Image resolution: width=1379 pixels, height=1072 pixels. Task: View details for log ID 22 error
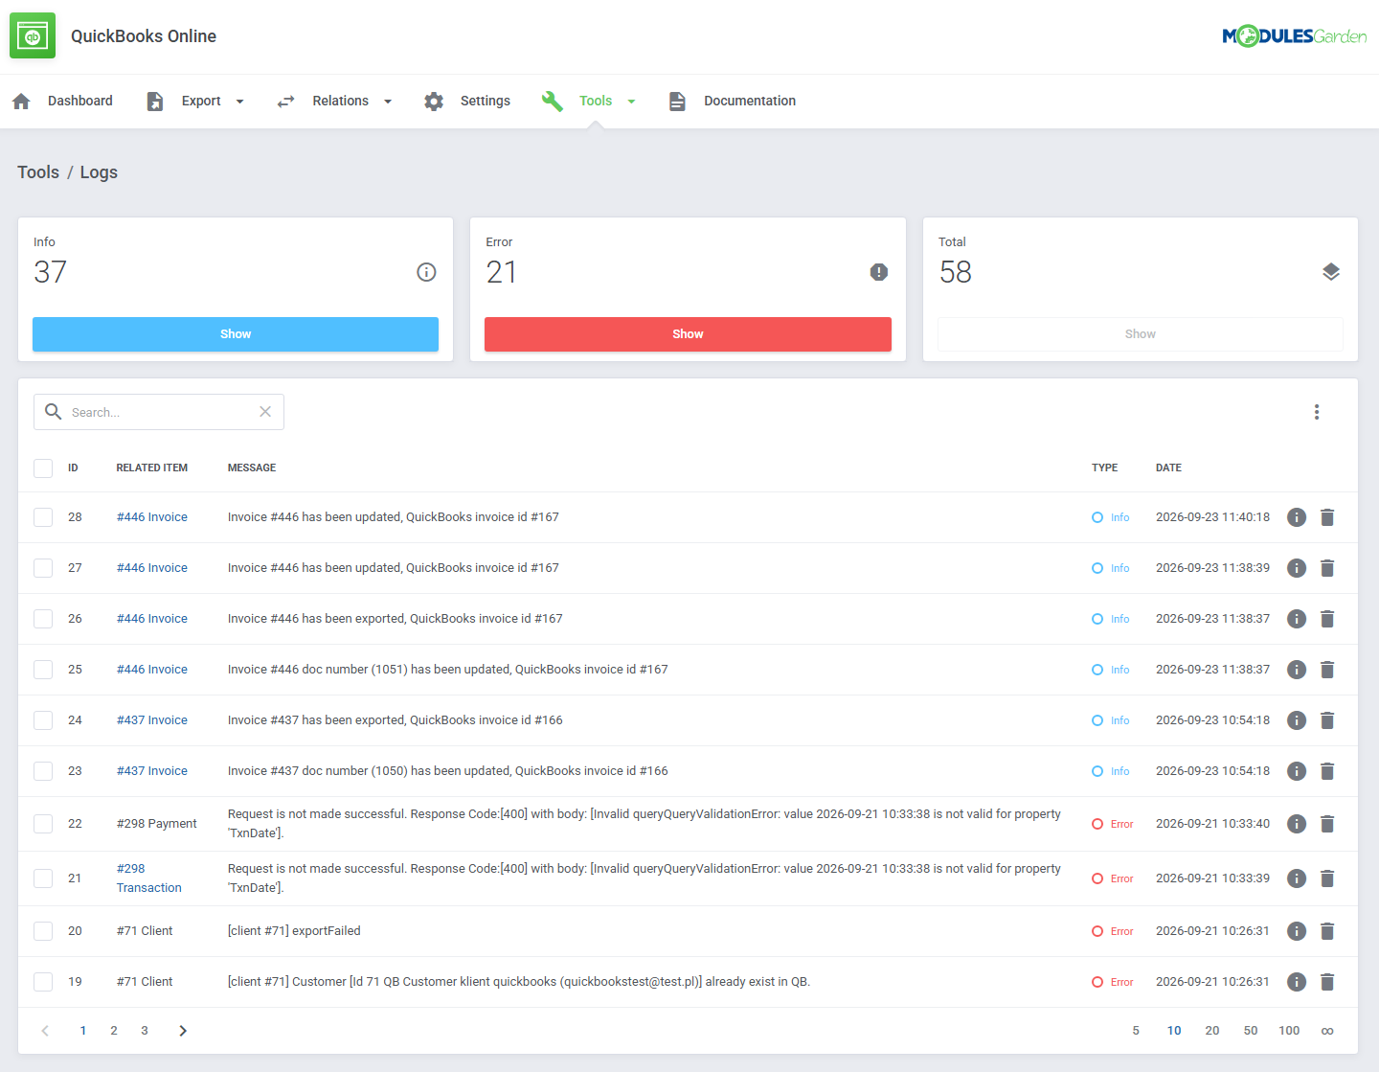1297,824
